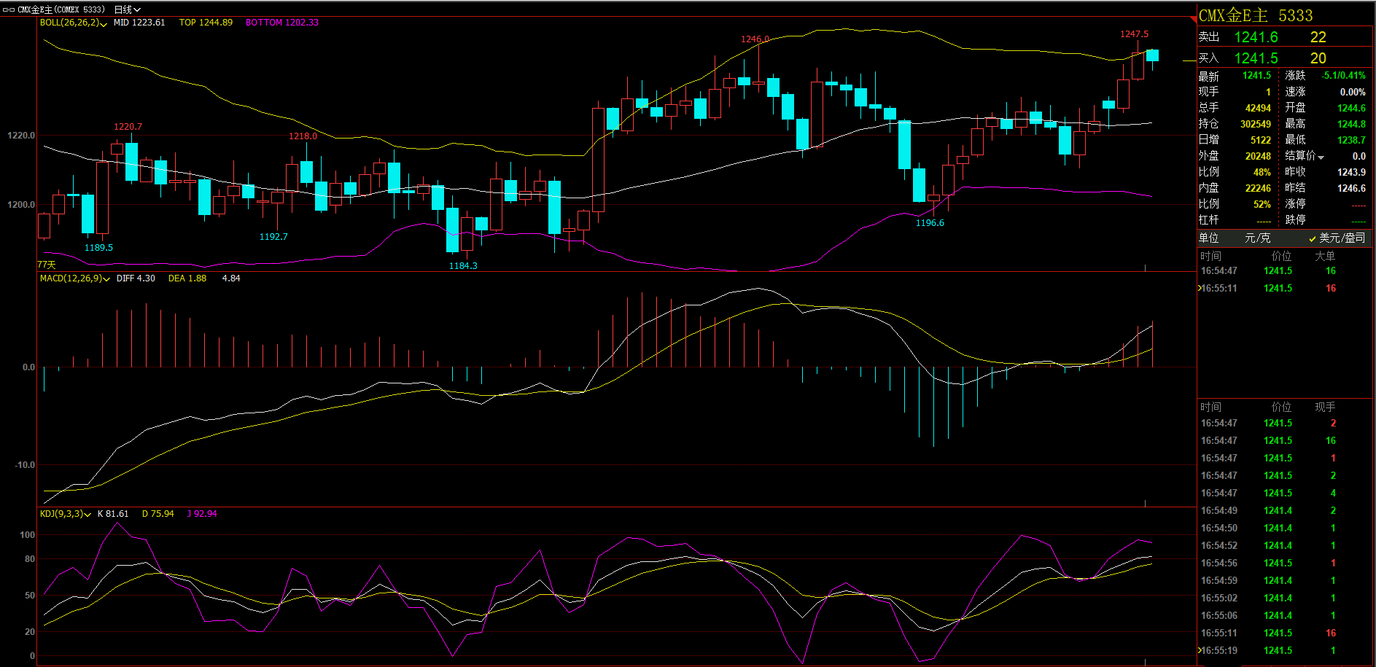
Task: Select the 16:55:02 tick row
Action: point(1285,598)
